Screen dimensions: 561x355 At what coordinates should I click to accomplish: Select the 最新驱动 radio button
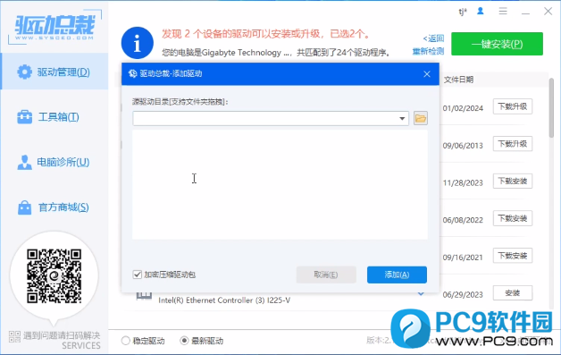184,341
